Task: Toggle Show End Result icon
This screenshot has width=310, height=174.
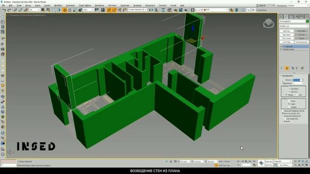Action: (x=287, y=68)
